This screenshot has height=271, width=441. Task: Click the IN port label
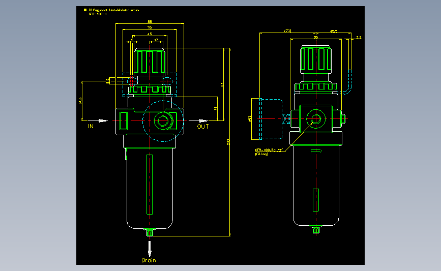coord(91,126)
